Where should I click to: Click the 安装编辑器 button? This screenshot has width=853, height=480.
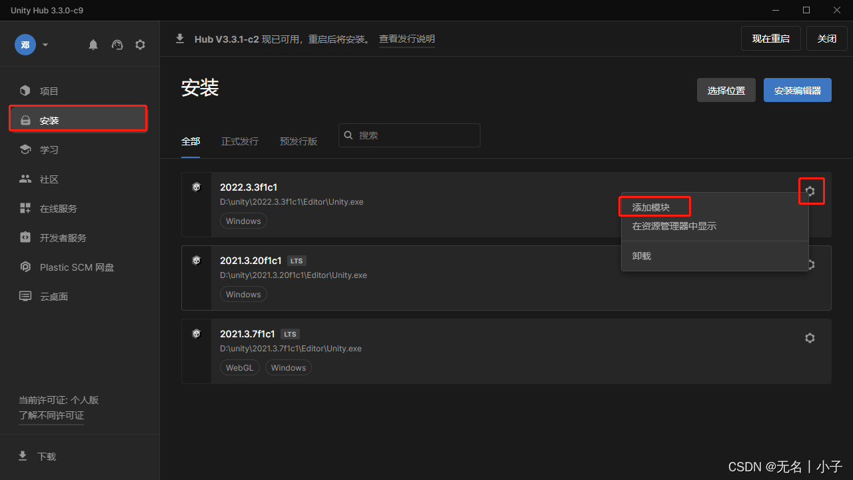tap(797, 90)
